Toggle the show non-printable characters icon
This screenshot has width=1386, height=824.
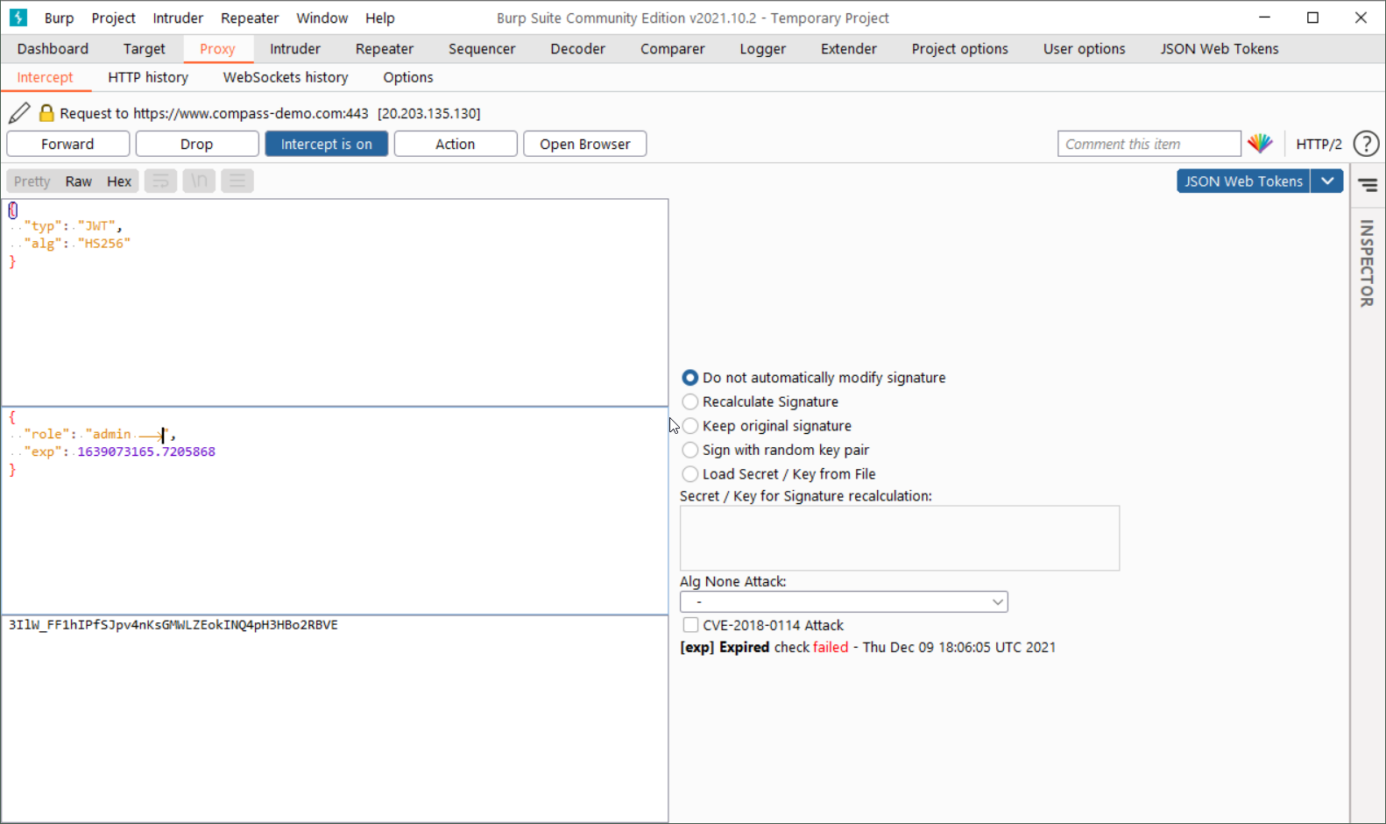point(199,181)
